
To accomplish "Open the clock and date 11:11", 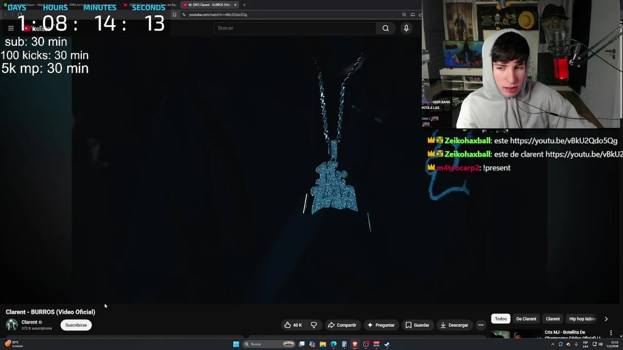I will [x=612, y=344].
